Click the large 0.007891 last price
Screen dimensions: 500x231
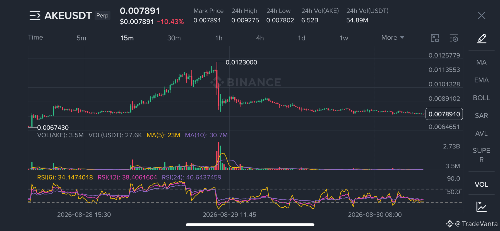pyautogui.click(x=140, y=11)
